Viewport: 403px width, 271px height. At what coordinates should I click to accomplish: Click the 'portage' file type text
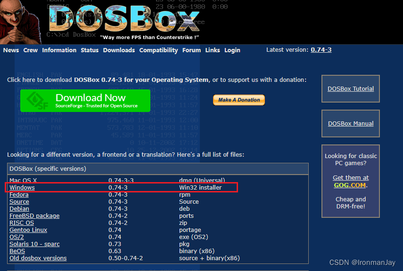[x=190, y=230]
